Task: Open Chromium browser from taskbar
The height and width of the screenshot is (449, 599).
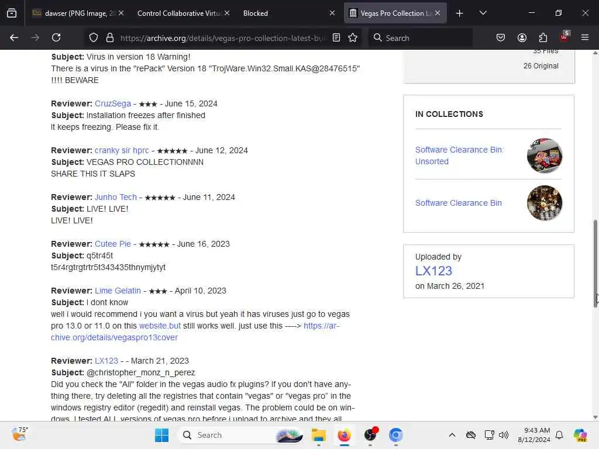Action: (x=396, y=435)
